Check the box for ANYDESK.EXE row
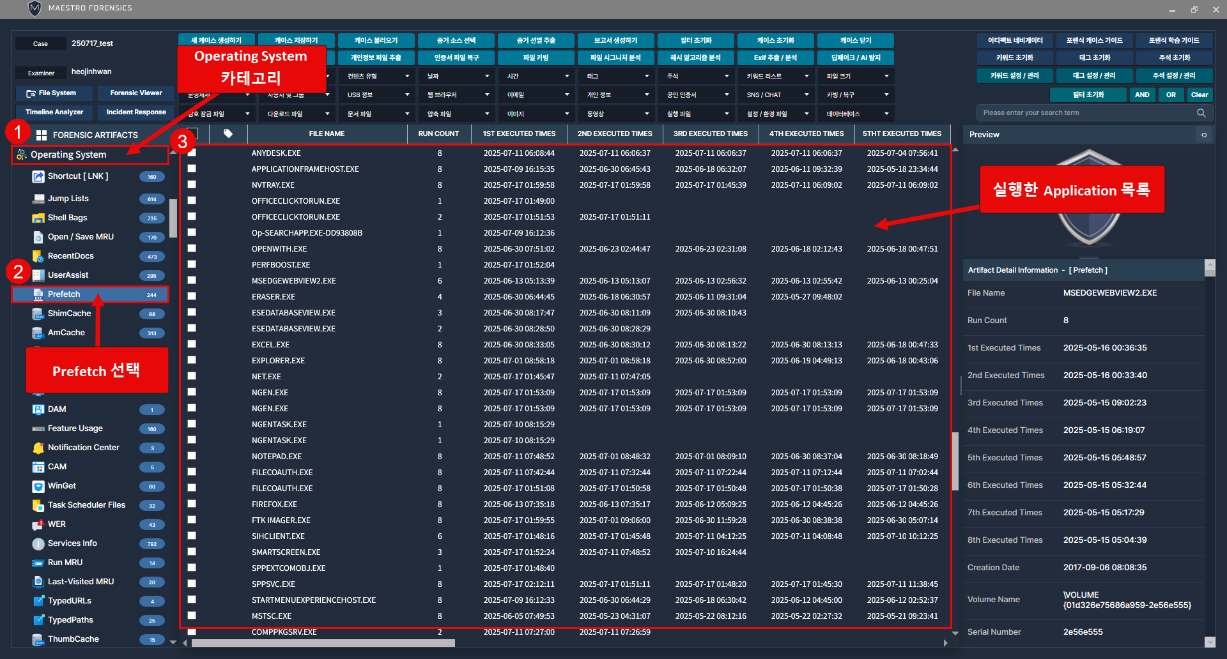 [x=192, y=153]
